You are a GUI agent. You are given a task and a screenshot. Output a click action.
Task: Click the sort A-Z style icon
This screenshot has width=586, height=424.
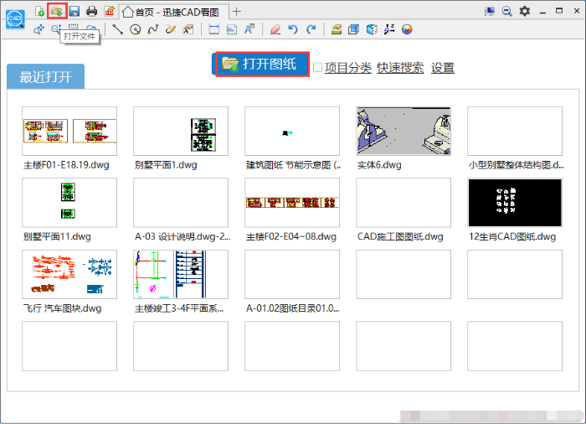(x=389, y=29)
